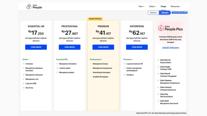Viewport: 207px width, 116px height.
Task: Switch billing to Bulanan
Action: [153, 13]
